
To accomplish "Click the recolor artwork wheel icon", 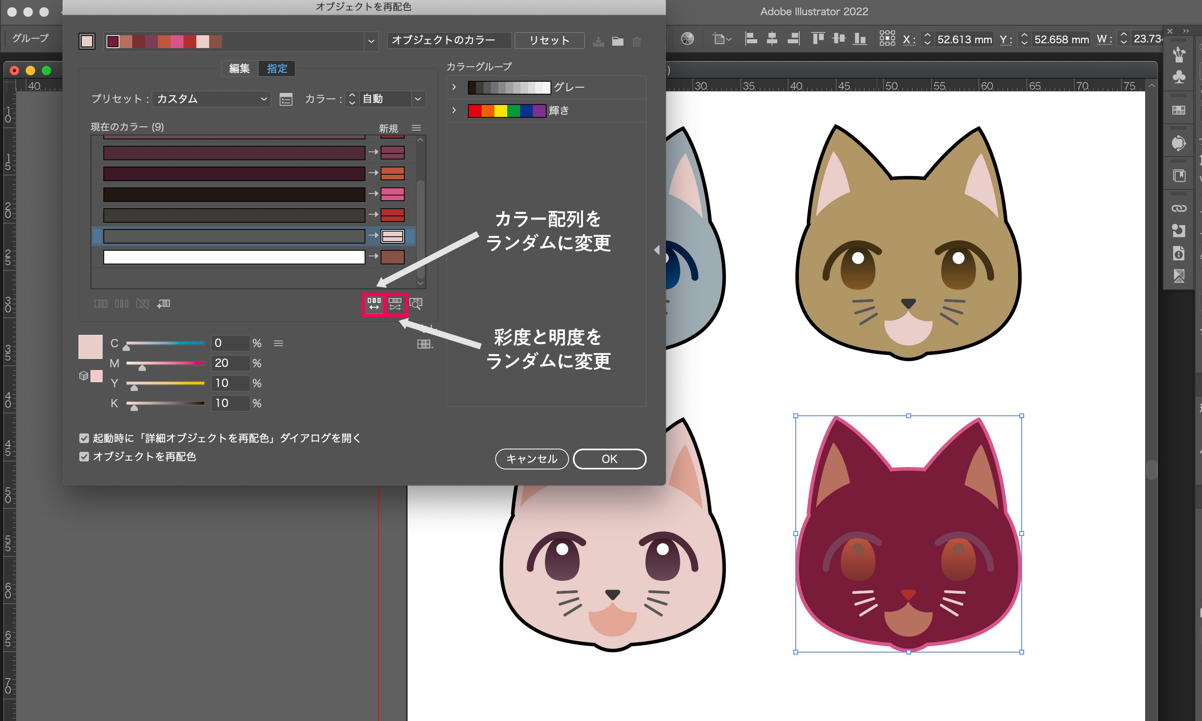I will (688, 39).
